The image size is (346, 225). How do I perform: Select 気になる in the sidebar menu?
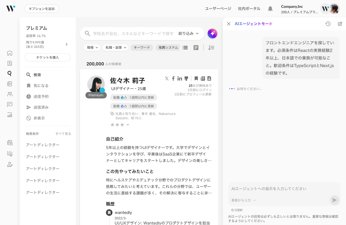click(x=41, y=86)
